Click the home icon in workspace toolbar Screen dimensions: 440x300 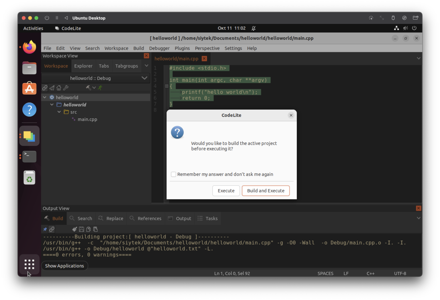point(58,88)
